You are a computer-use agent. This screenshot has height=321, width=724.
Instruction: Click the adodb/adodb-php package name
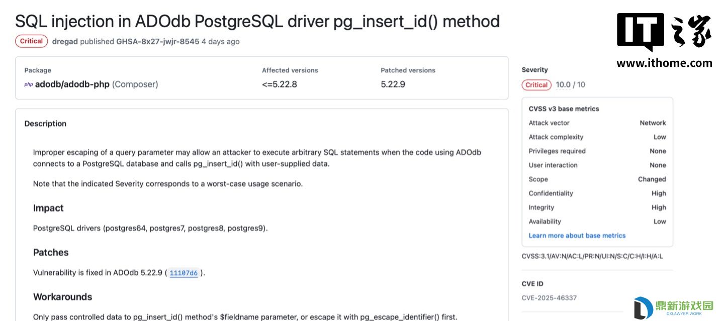(72, 84)
